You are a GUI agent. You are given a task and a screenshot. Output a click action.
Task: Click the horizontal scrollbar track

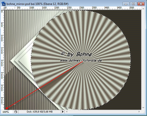click(103, 112)
